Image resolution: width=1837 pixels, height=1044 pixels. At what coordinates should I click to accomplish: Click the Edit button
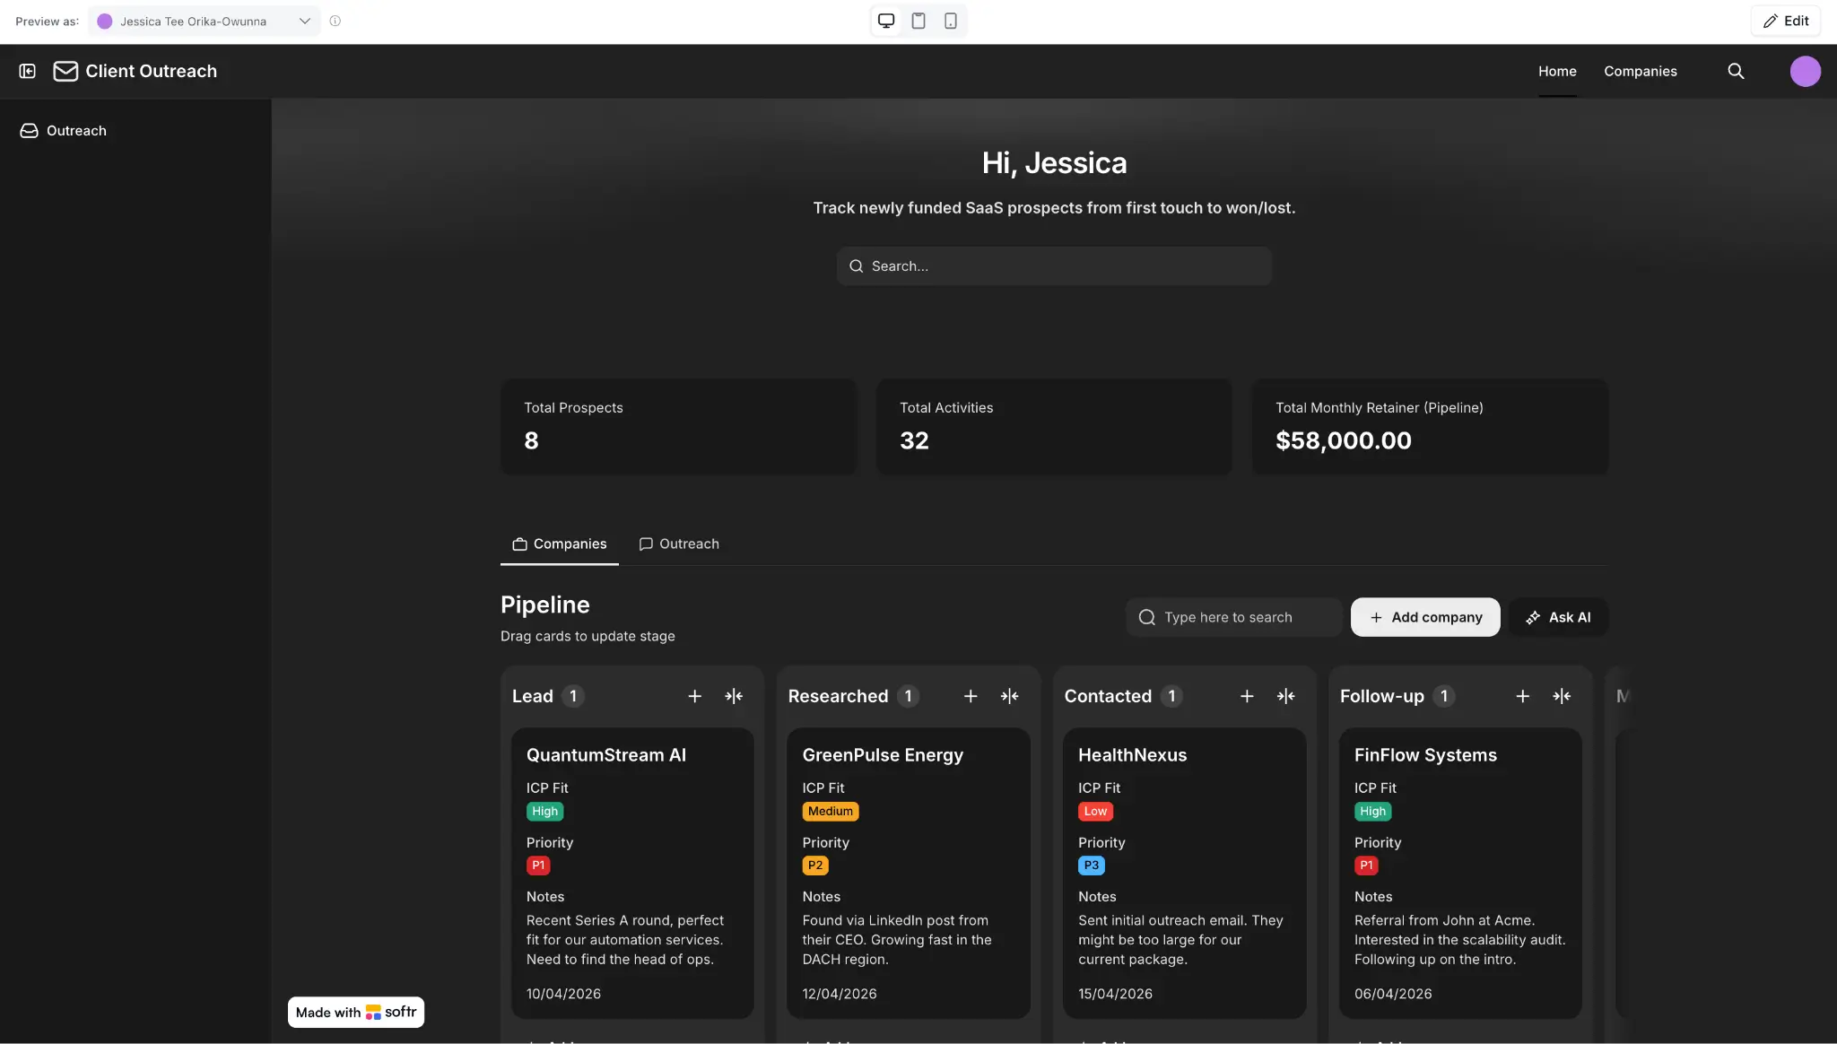click(x=1785, y=21)
